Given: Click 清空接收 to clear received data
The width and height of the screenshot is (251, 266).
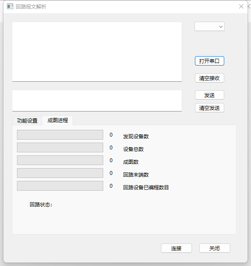Looking at the screenshot, I should click(x=209, y=78).
